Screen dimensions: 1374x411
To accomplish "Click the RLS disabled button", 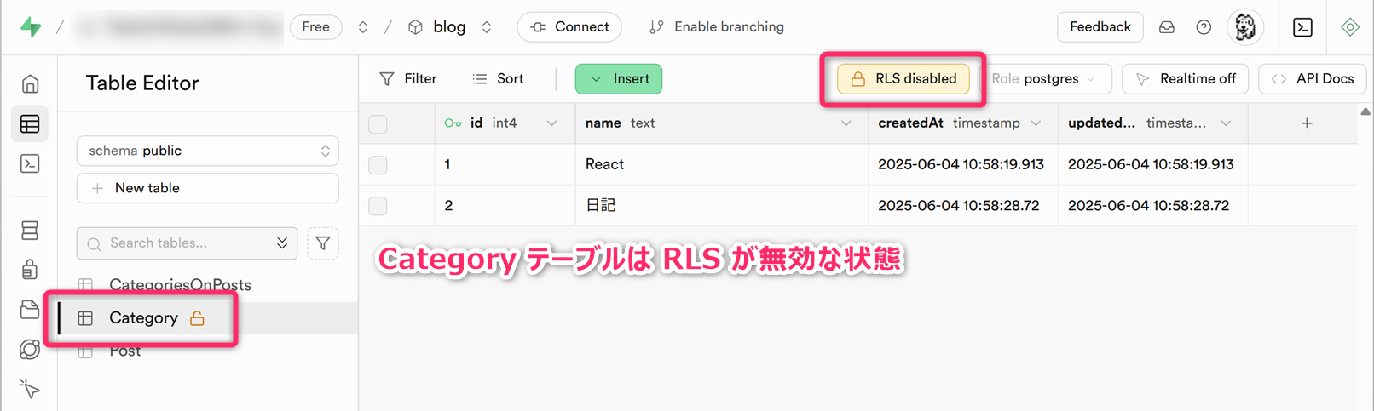I will [903, 79].
